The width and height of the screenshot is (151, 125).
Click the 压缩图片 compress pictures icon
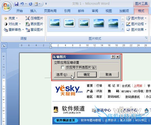click(x=28, y=18)
